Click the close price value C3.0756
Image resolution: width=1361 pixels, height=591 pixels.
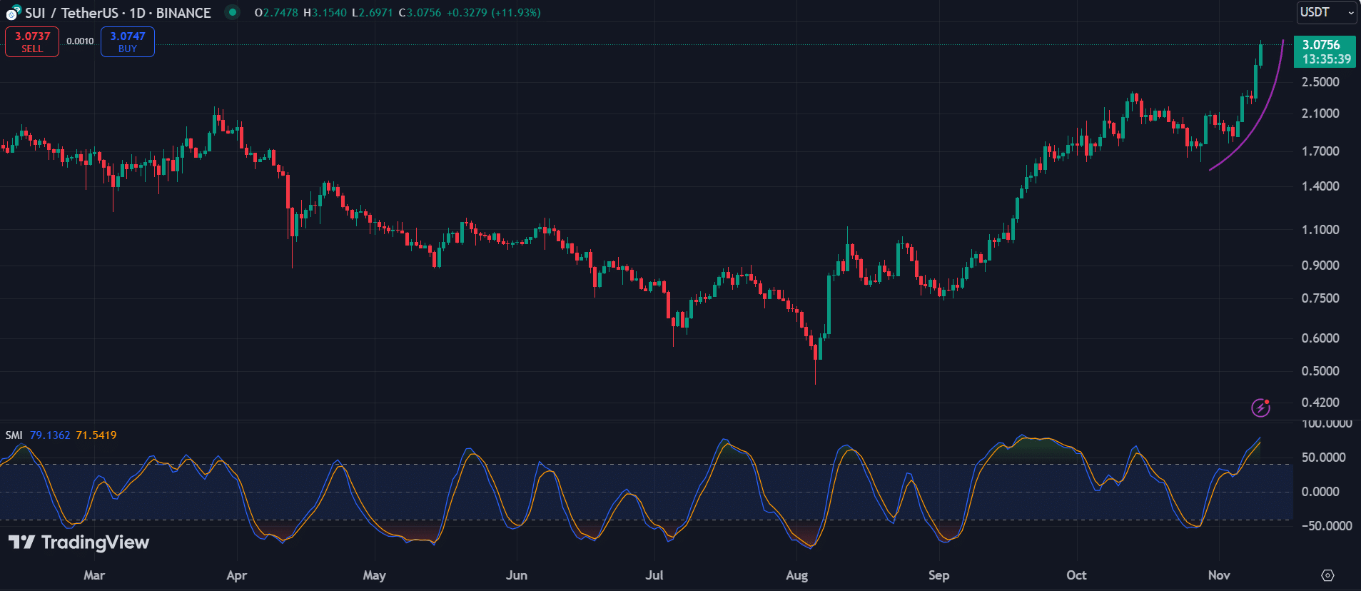(420, 13)
